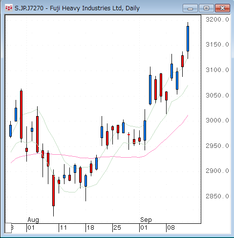Click the 3200.0 price axis label
234x238 pixels.
[217, 20]
